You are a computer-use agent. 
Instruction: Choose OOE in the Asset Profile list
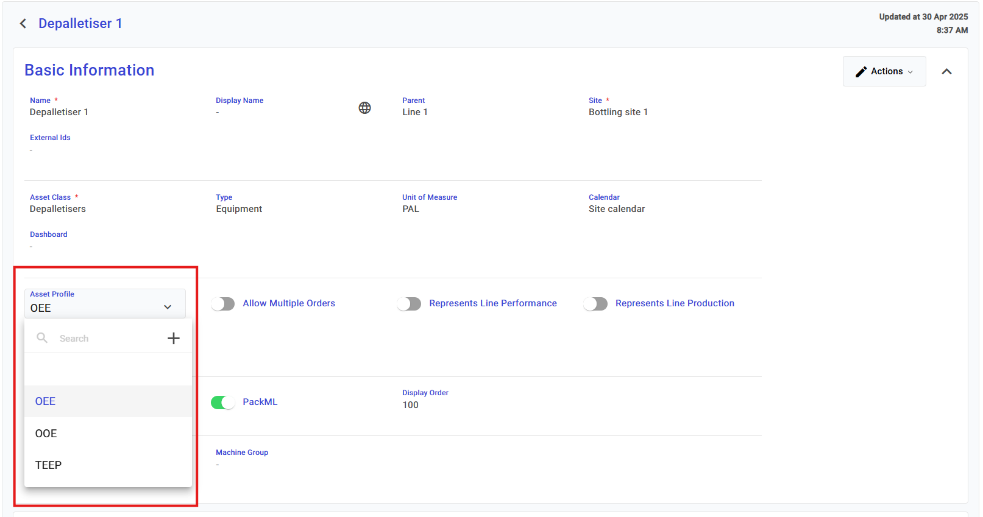point(46,434)
